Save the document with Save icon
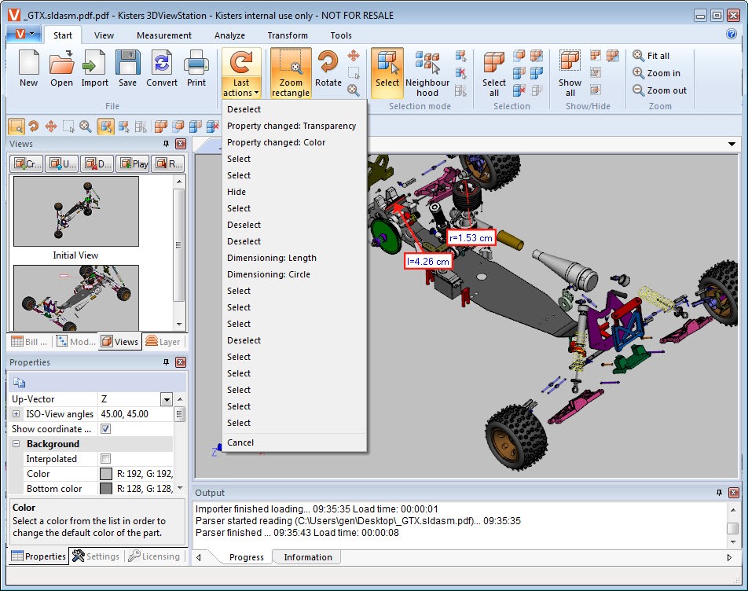 [x=127, y=69]
